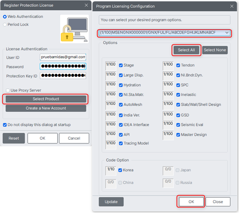Uncheck Do not display this dialog at startup

5,125
